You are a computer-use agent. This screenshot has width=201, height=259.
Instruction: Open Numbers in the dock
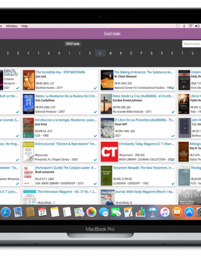(140, 212)
